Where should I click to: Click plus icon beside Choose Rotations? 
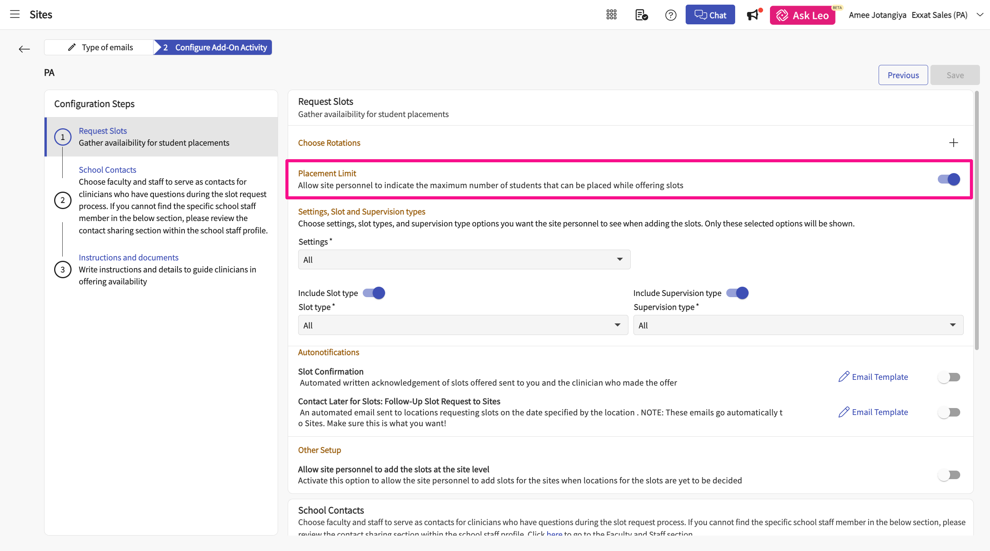tap(954, 143)
